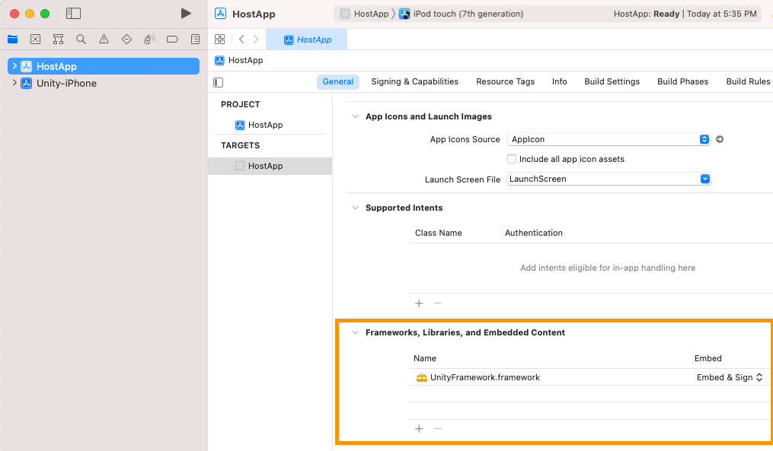Click the Embed column header

coord(708,358)
